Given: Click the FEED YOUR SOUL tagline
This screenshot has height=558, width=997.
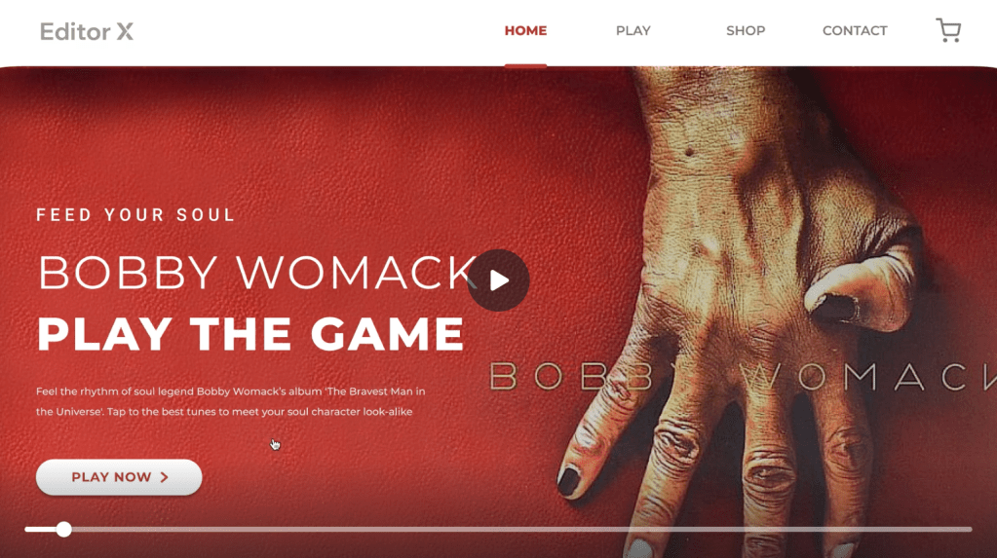Looking at the screenshot, I should click(x=135, y=215).
